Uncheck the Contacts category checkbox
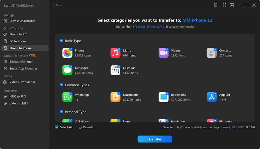Image resolution: width=260 pixels, height=149 pixels. (215, 49)
